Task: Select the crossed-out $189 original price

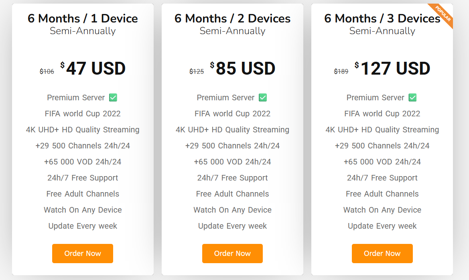Action: (341, 71)
